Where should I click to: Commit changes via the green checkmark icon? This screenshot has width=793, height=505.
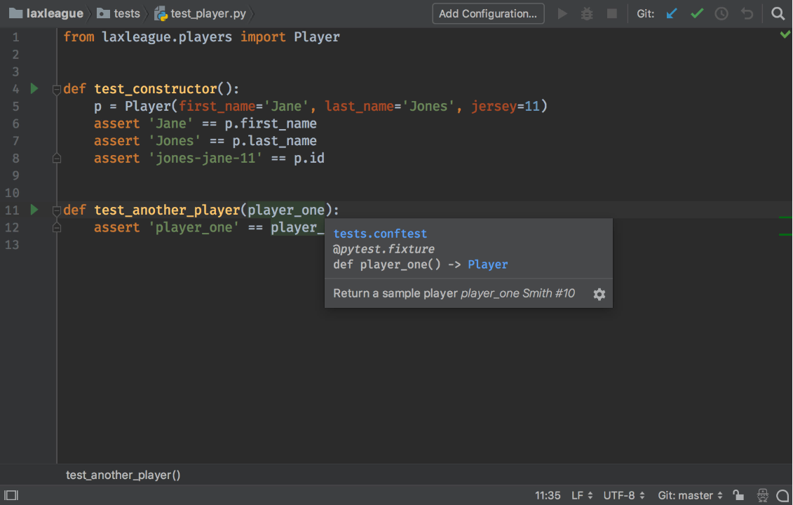coord(696,13)
